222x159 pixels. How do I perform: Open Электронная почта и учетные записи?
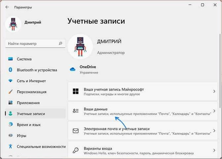pyautogui.click(x=143, y=131)
